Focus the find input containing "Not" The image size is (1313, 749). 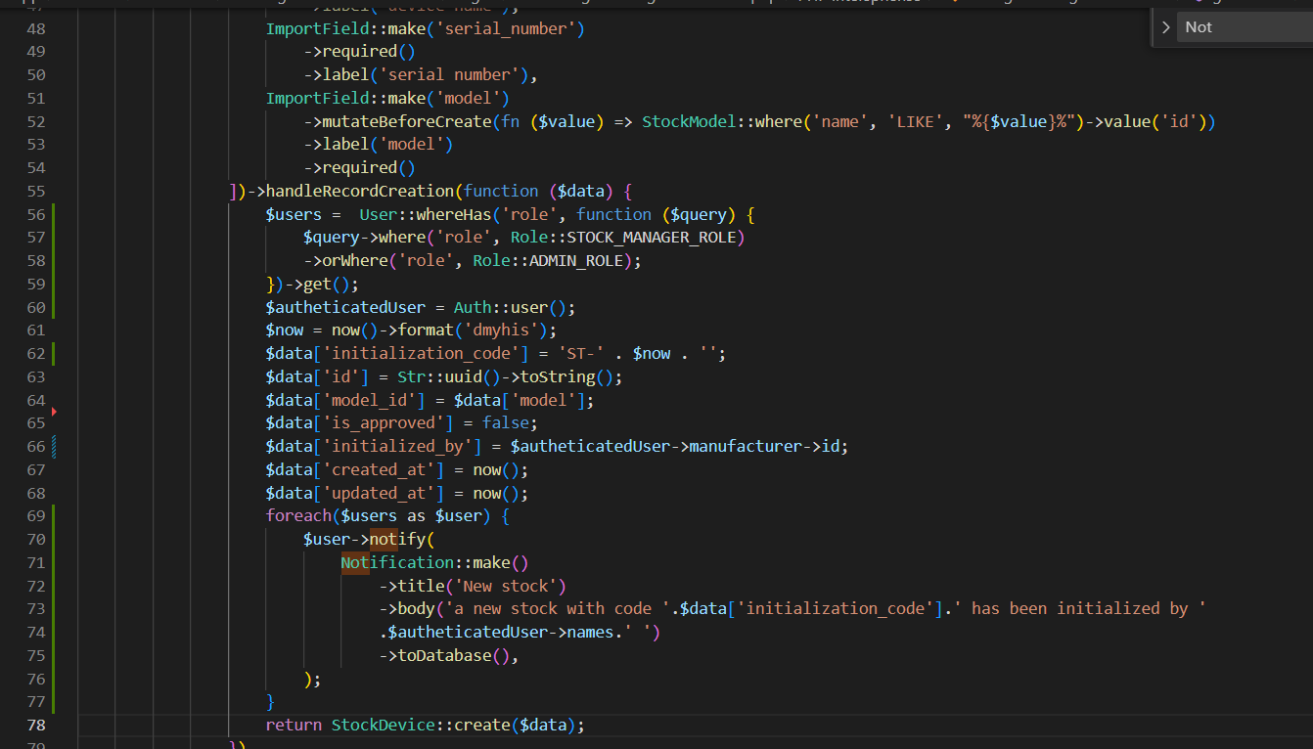pyautogui.click(x=1245, y=27)
